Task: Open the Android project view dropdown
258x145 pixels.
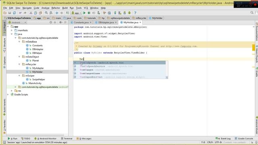Action: click(17, 23)
